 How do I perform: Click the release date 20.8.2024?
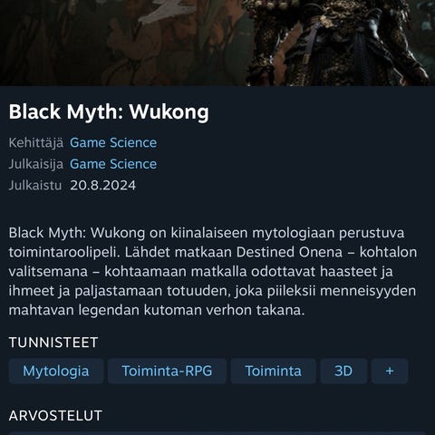pos(103,185)
